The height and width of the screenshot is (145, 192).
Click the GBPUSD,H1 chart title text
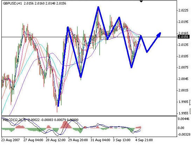[12, 3]
